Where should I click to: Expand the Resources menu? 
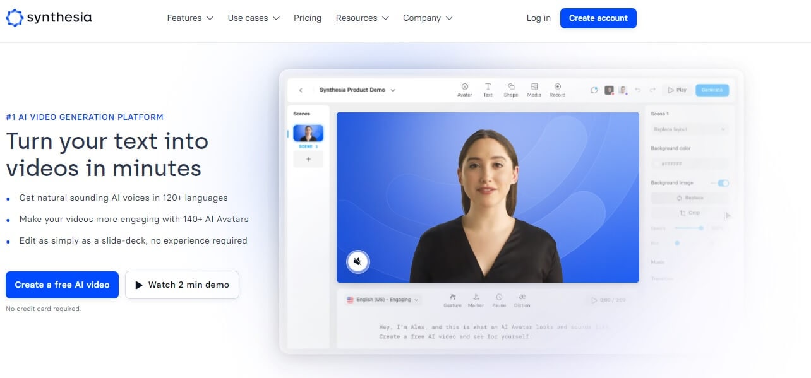tap(362, 18)
